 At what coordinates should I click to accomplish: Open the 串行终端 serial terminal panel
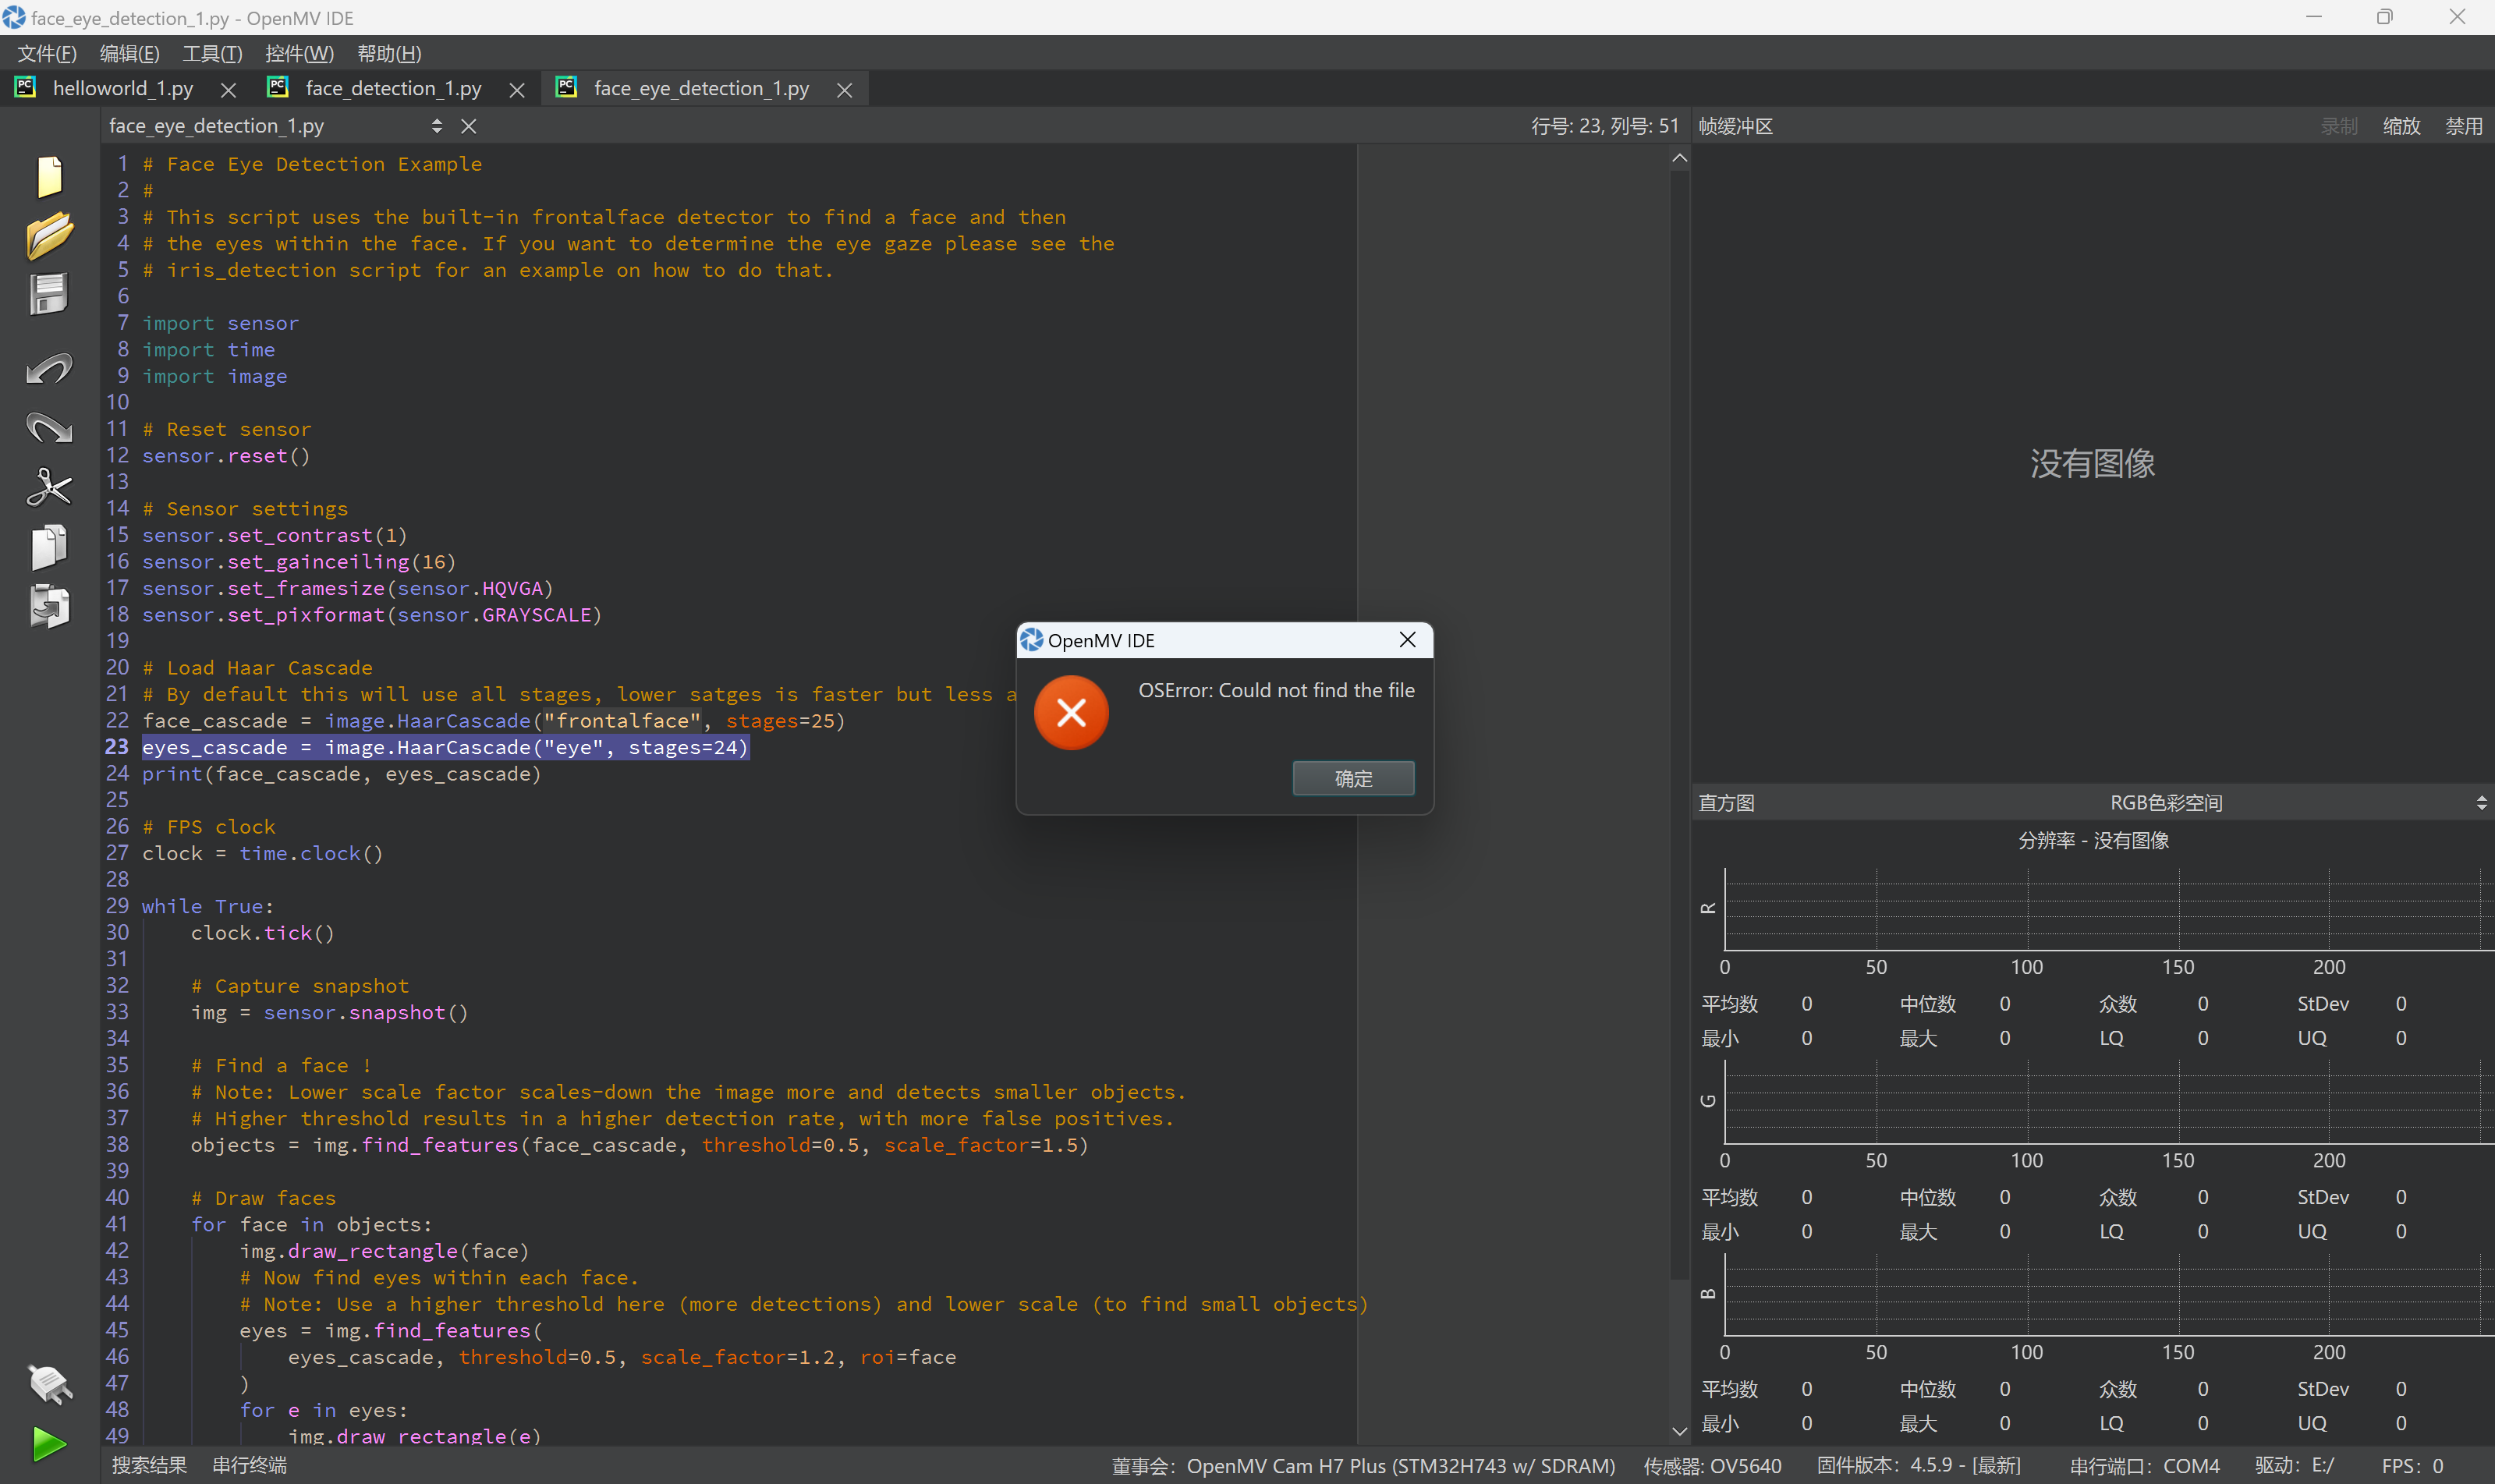[250, 1465]
